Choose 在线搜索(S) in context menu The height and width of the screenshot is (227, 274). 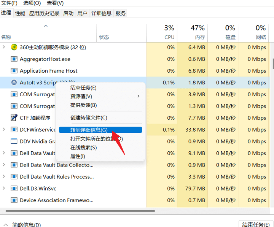100,148
